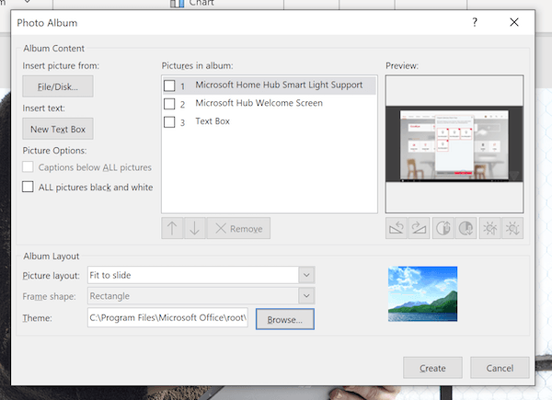Click the rotate counterclockwise icon
The height and width of the screenshot is (400, 552).
pos(397,228)
